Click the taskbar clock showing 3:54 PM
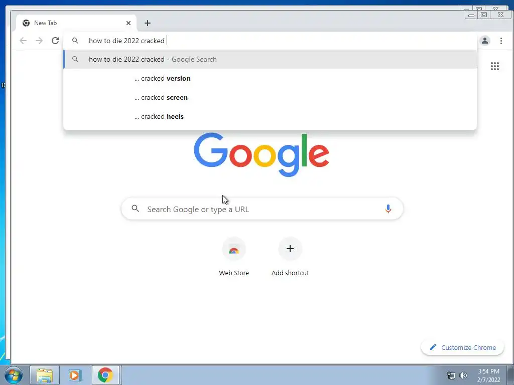Viewport: 514px width, 385px height. click(x=488, y=375)
